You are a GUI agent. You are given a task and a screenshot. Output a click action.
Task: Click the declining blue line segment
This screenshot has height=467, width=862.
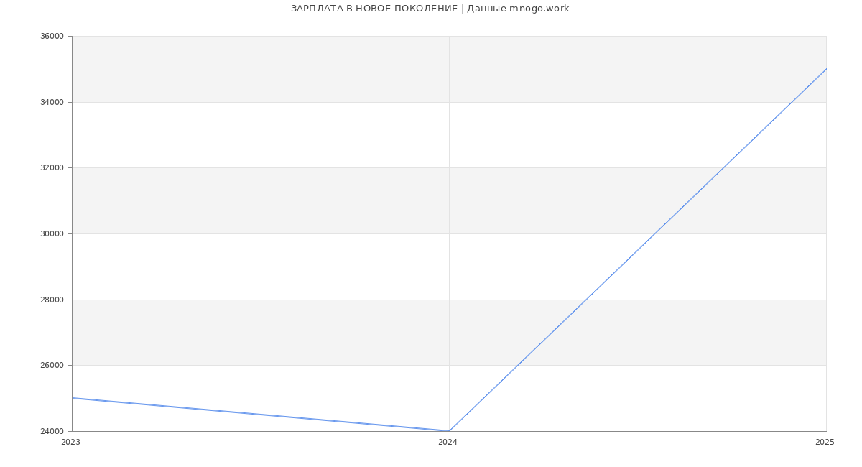261,415
